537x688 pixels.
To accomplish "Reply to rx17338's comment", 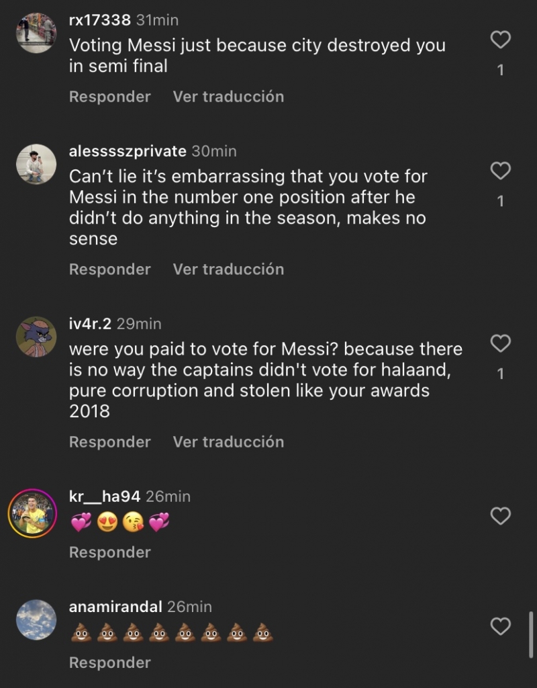I will (x=109, y=97).
